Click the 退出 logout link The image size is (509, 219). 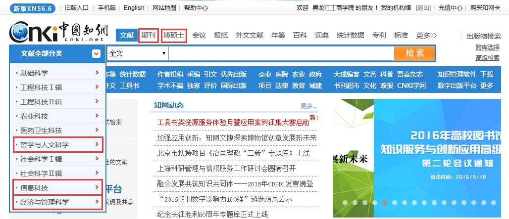(423, 8)
